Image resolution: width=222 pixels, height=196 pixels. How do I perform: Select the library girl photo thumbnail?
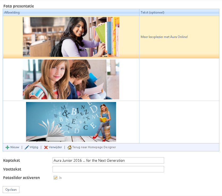pyautogui.click(x=71, y=37)
